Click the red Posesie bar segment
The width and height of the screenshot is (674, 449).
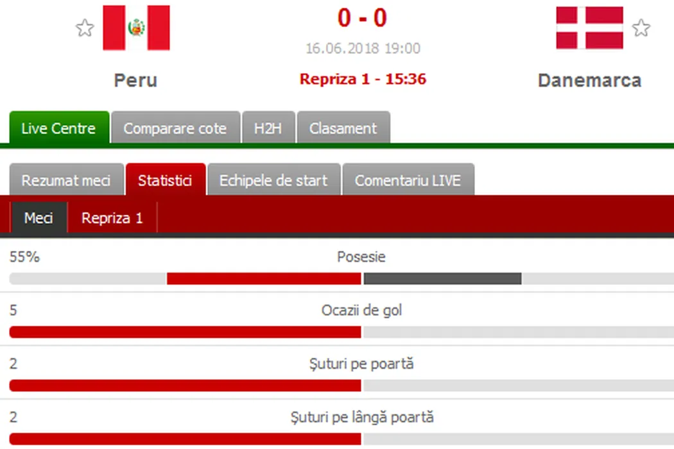click(264, 278)
